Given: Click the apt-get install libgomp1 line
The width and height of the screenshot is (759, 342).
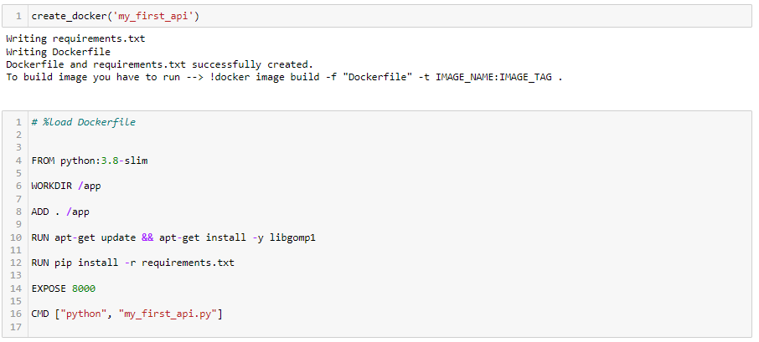Looking at the screenshot, I should pyautogui.click(x=173, y=237).
